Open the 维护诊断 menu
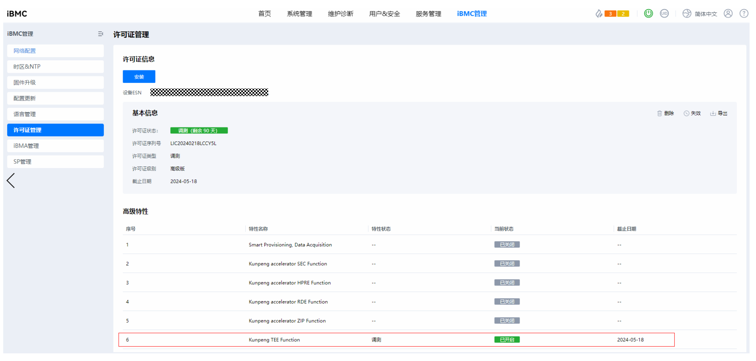The width and height of the screenshot is (756, 361). pyautogui.click(x=341, y=14)
